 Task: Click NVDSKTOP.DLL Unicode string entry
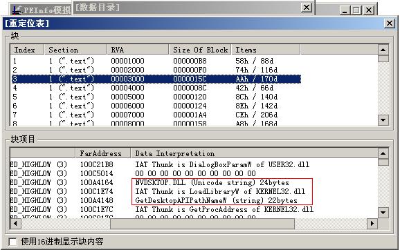coord(212,183)
